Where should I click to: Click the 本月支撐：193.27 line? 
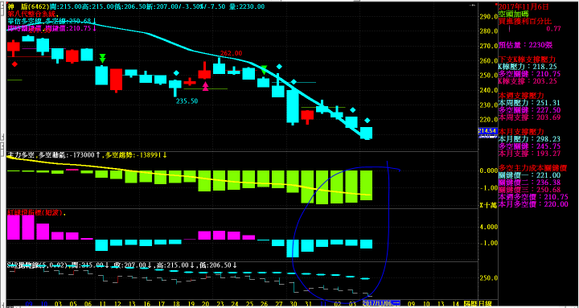click(529, 154)
